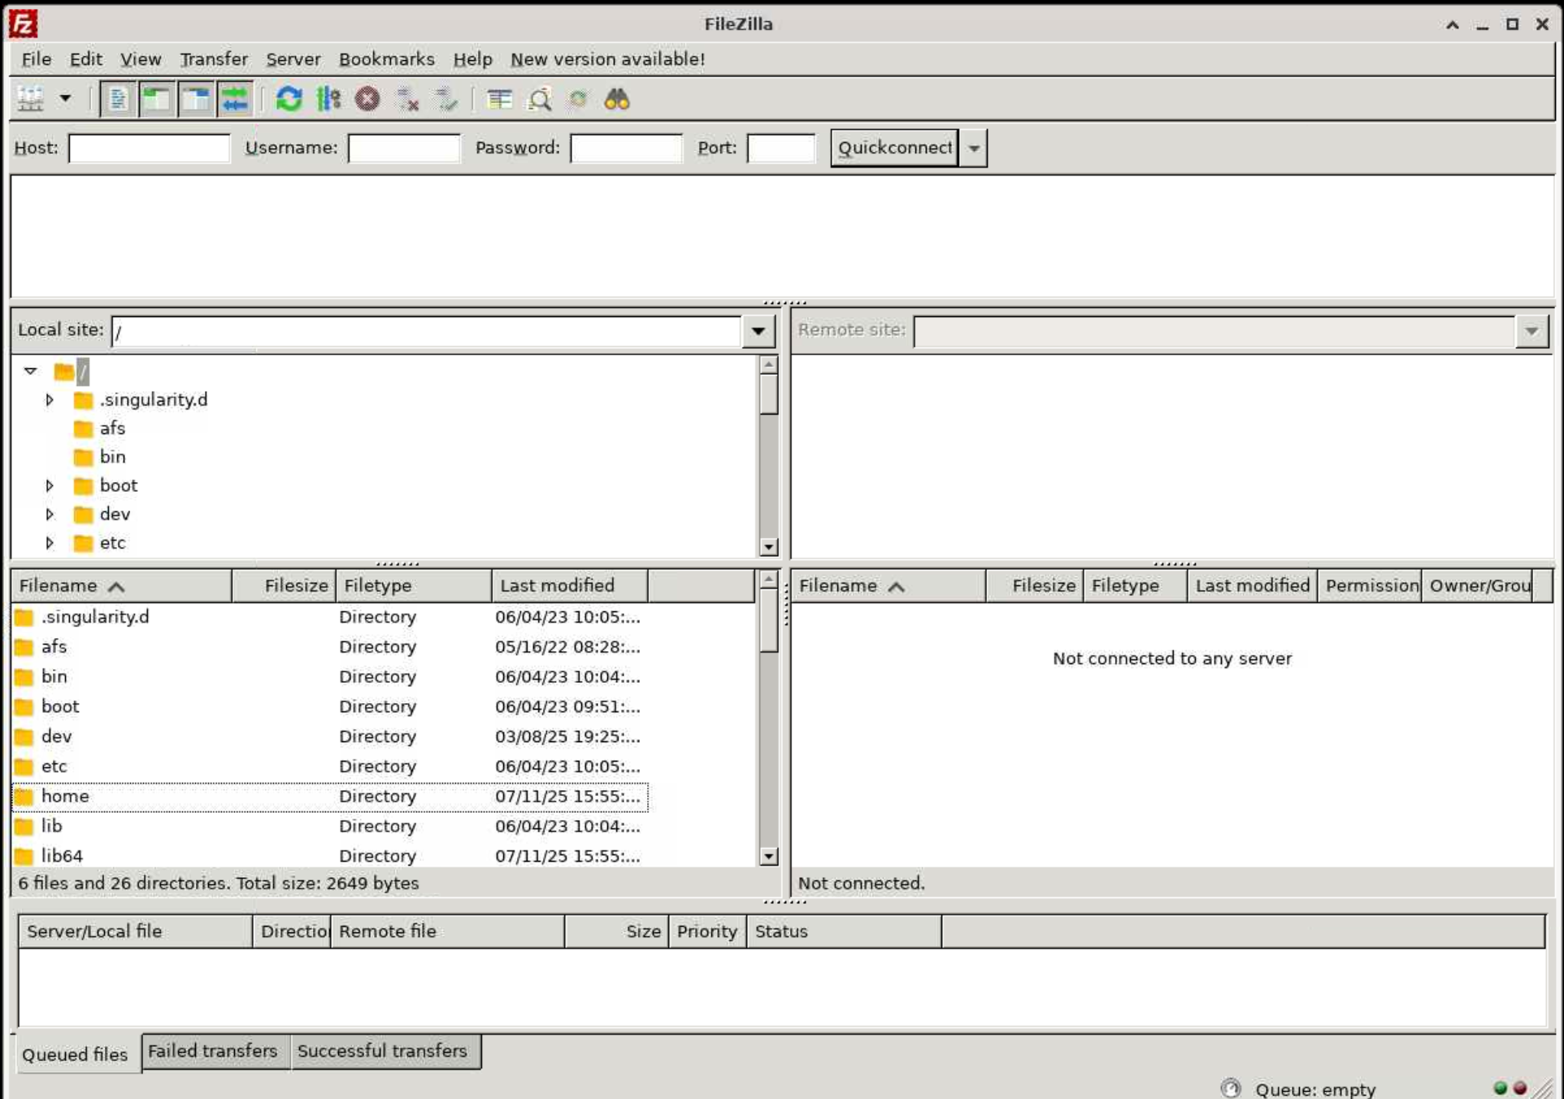Select home directory row

point(330,797)
